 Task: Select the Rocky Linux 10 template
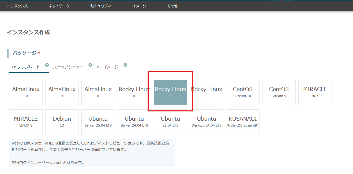134,92
